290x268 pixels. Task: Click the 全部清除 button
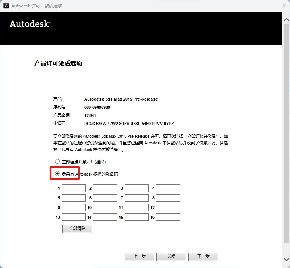[x=77, y=229]
